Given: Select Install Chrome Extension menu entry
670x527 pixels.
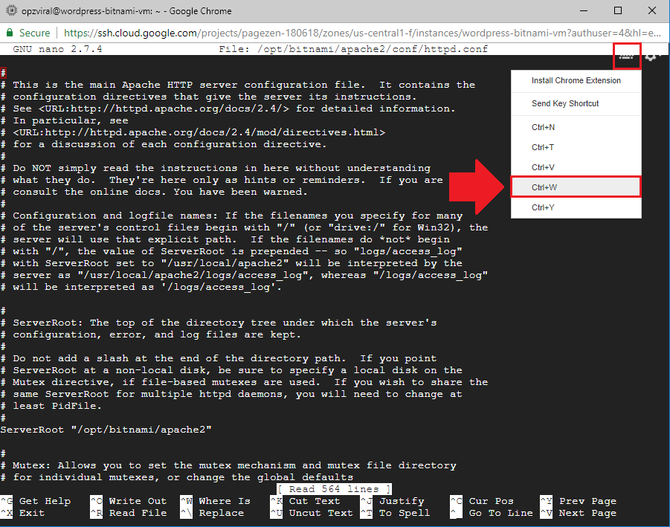Looking at the screenshot, I should [x=576, y=81].
